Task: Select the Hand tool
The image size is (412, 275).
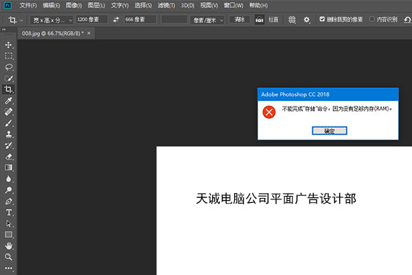Action: tap(9, 245)
